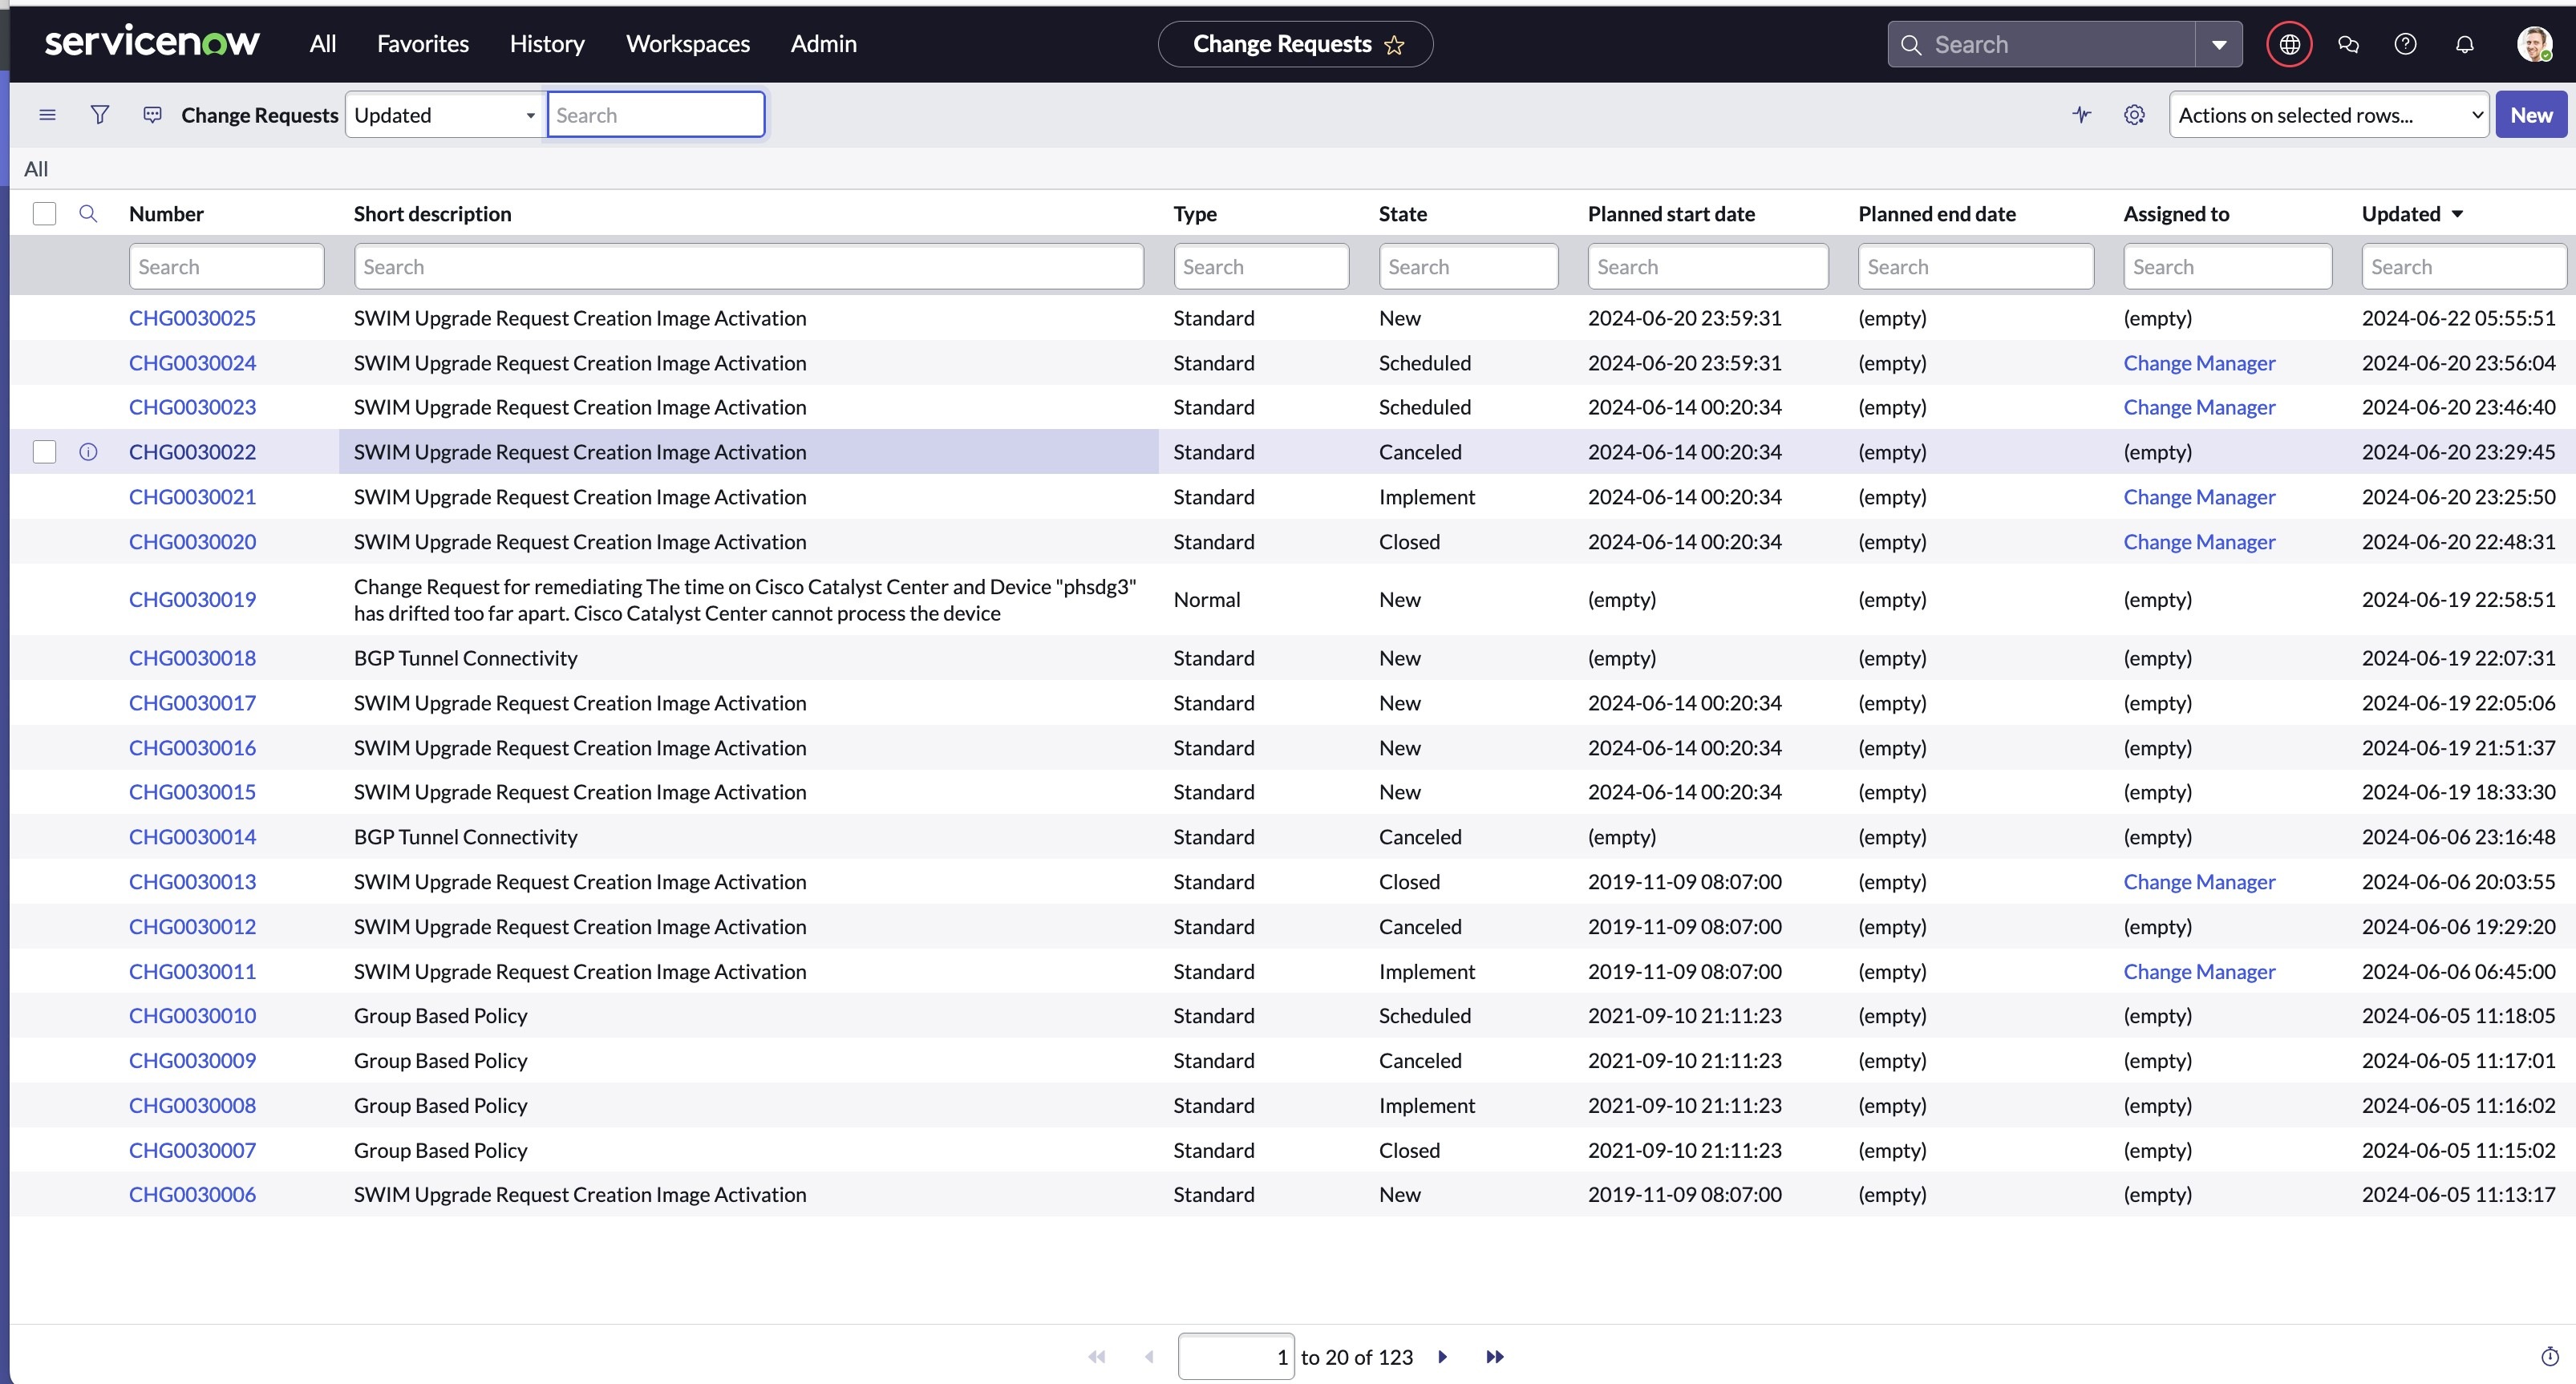Screen dimensions: 2576x1384
Task: Click the activity stream pulse icon
Action: click(x=2082, y=114)
